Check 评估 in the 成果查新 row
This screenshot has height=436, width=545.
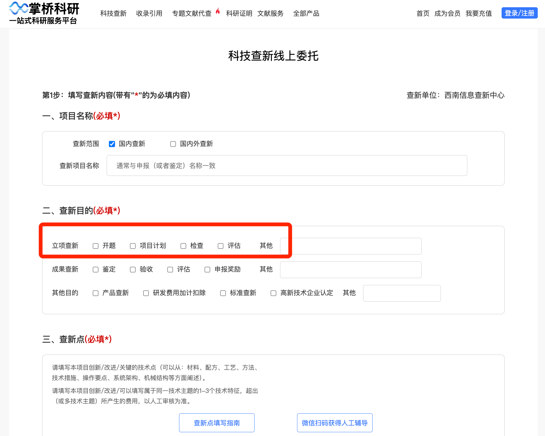point(170,270)
